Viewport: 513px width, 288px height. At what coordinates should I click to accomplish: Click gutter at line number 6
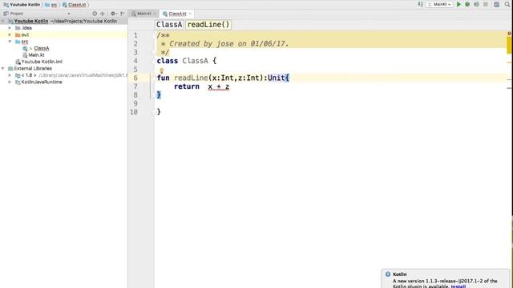(135, 78)
